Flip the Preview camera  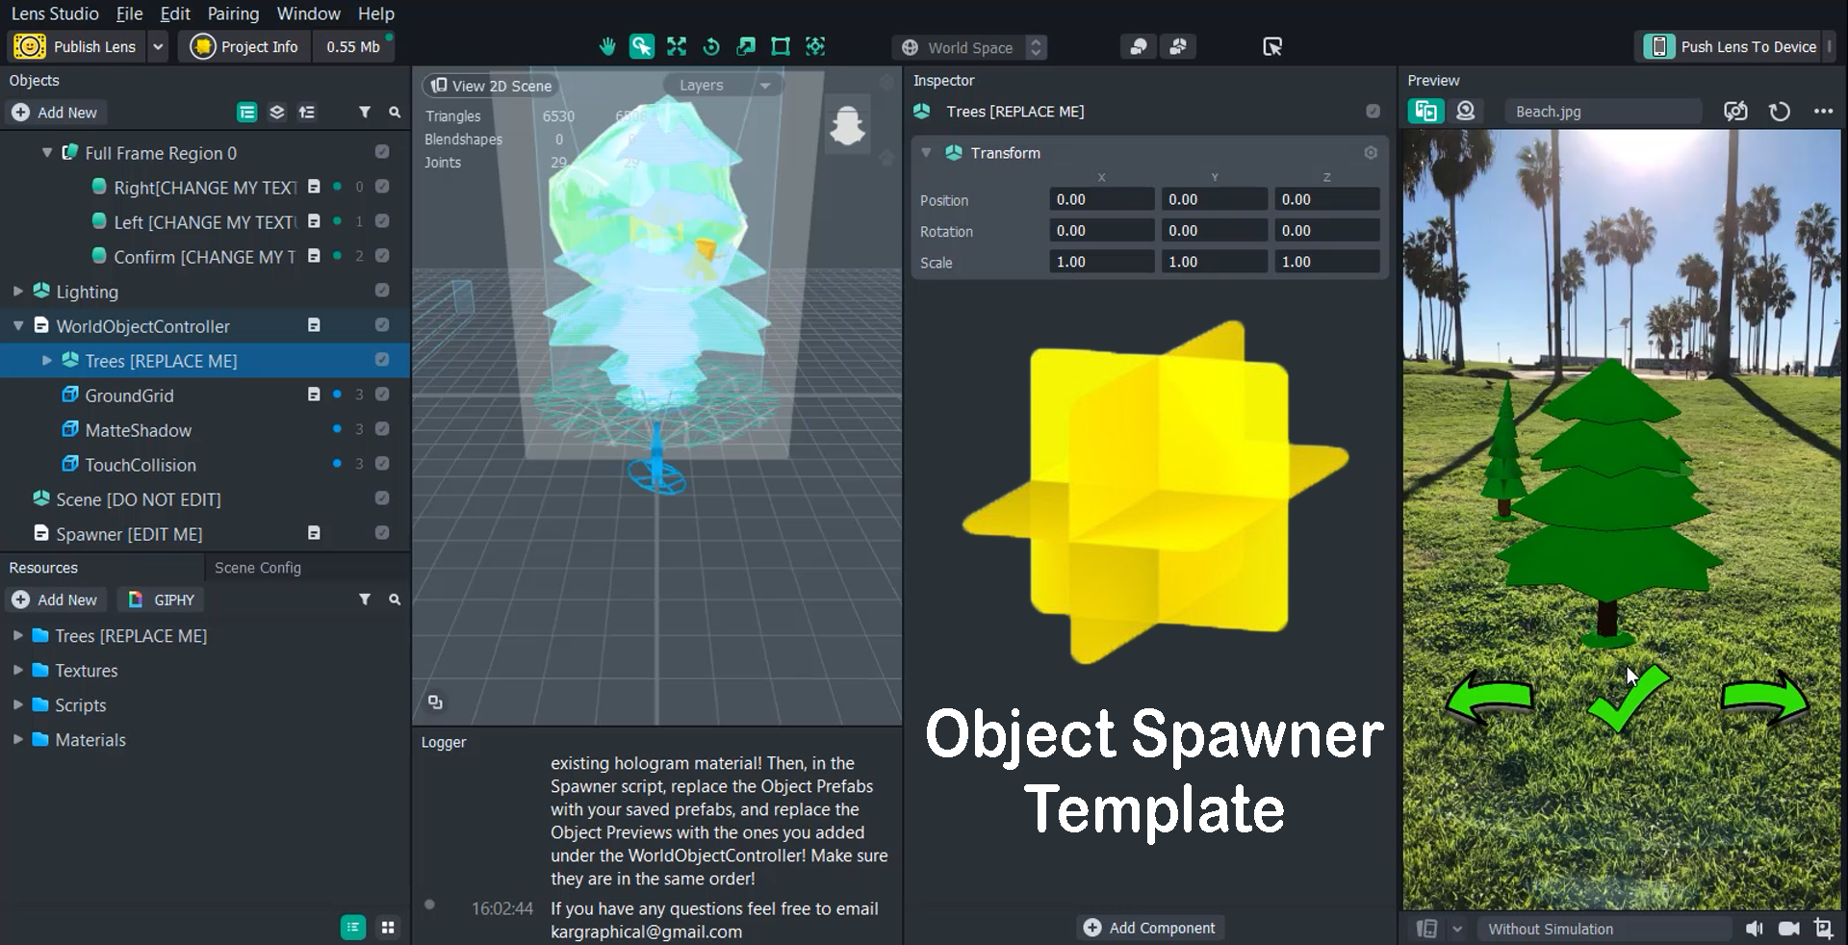click(x=1735, y=112)
